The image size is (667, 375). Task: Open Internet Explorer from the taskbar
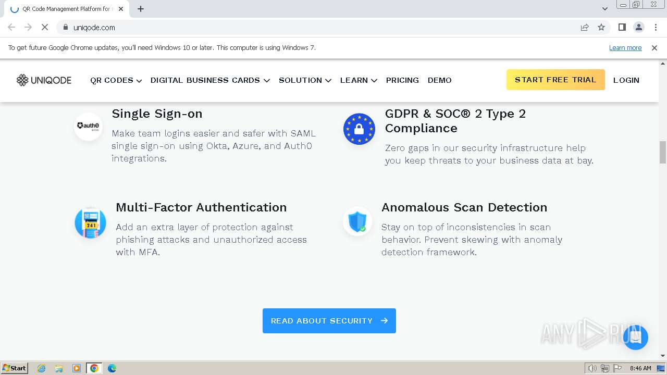(41, 368)
